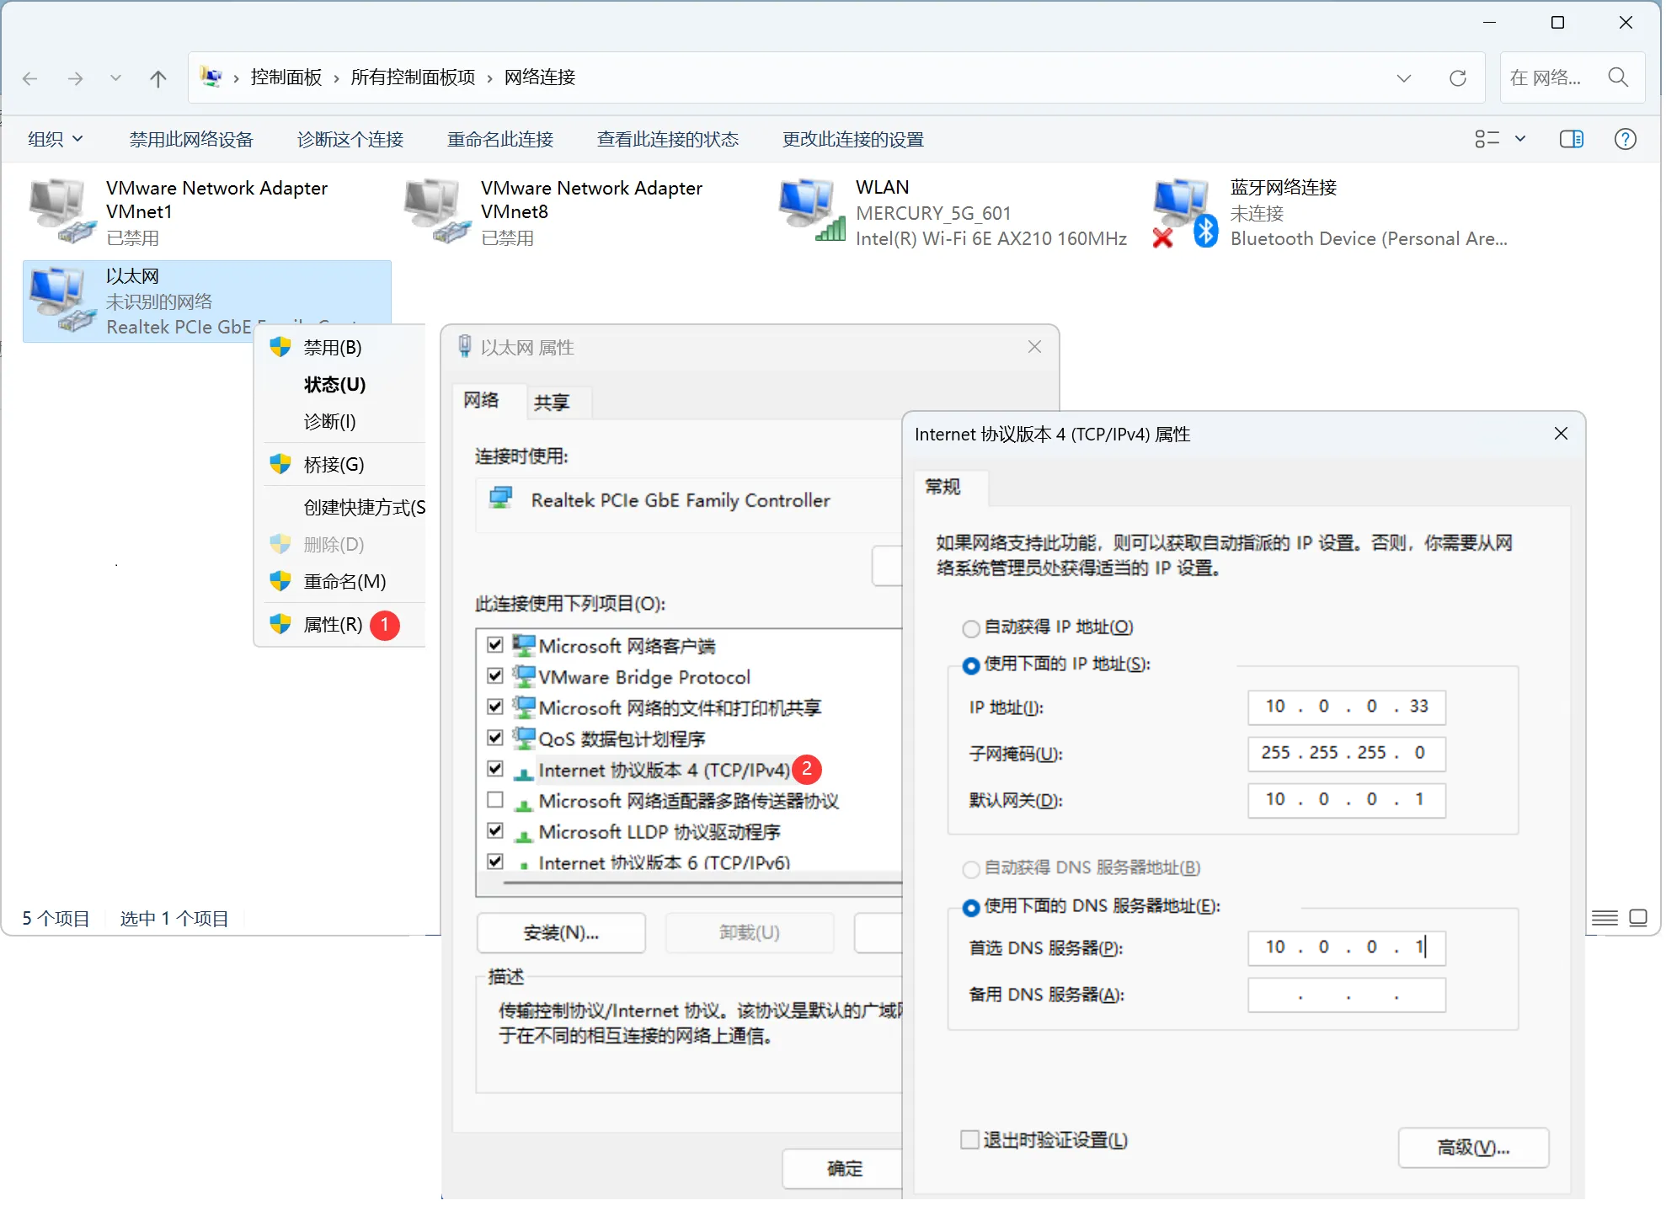Viewport: 1666px width, 1211px height.
Task: Uncheck QoS 数据包计划程序 checkbox
Action: click(495, 738)
